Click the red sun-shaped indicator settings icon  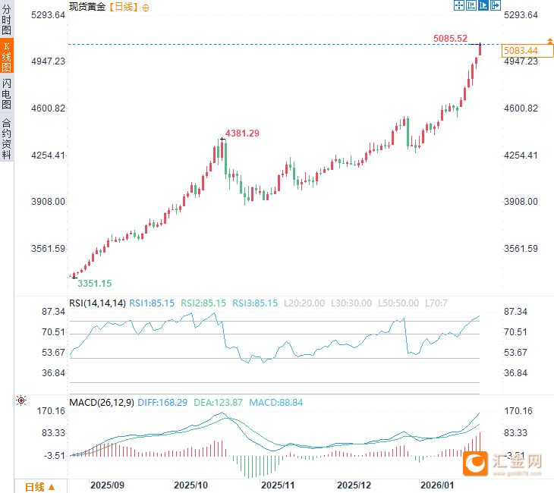point(21,400)
